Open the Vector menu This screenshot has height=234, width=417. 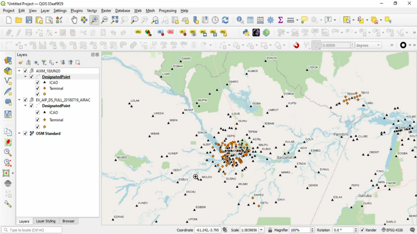tap(92, 11)
